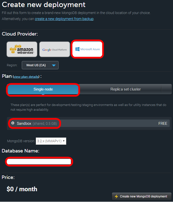The width and height of the screenshot is (173, 202).
Task: Open the West US (CA) region selector
Action: click(x=40, y=65)
